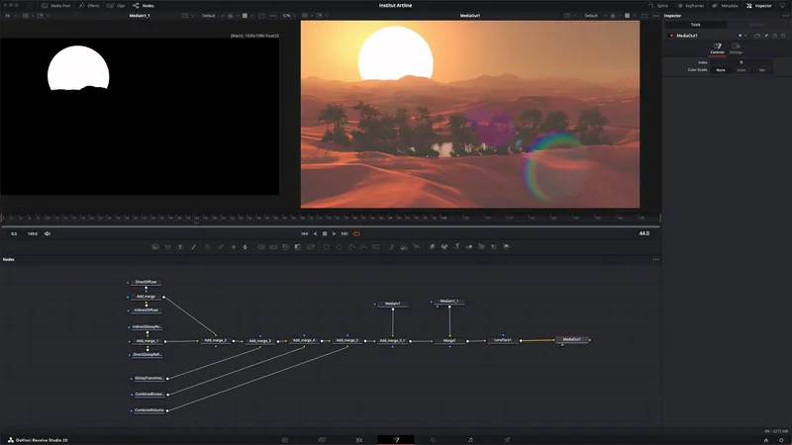The width and height of the screenshot is (792, 445).
Task: Open the 57% zoom dropdown
Action: point(289,16)
